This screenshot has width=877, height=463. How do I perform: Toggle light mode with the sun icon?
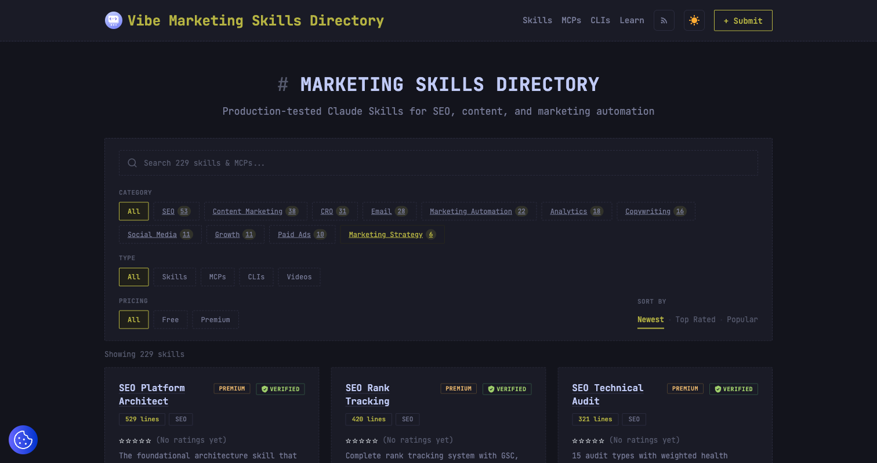point(694,20)
